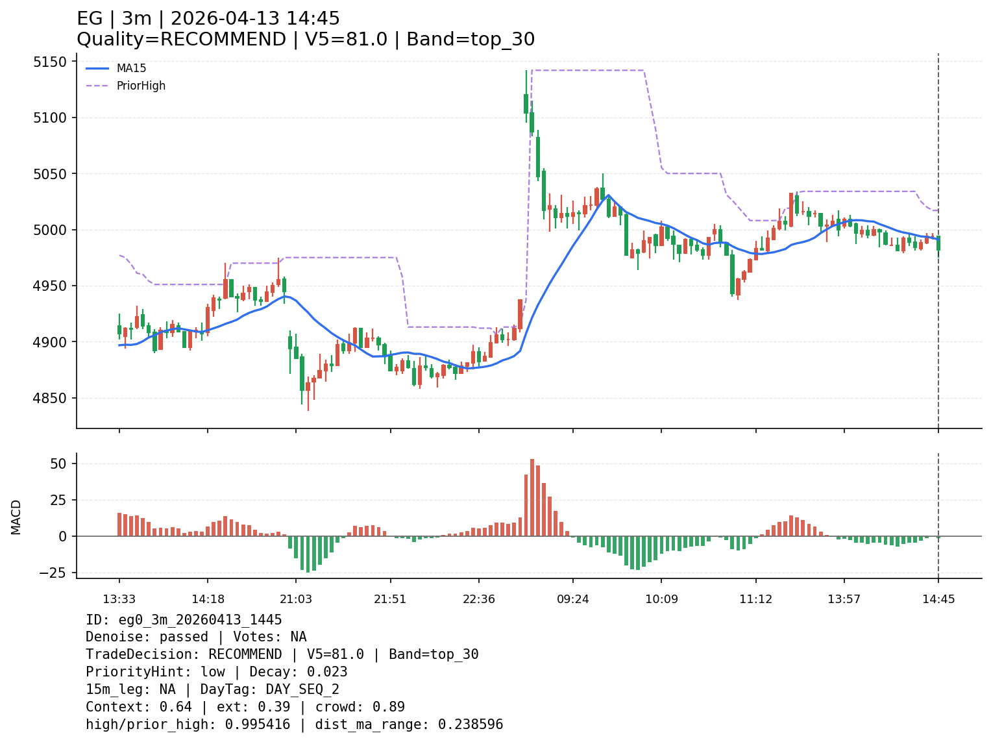
Task: Click the 50 tick label on MACD axis
Action: click(58, 464)
